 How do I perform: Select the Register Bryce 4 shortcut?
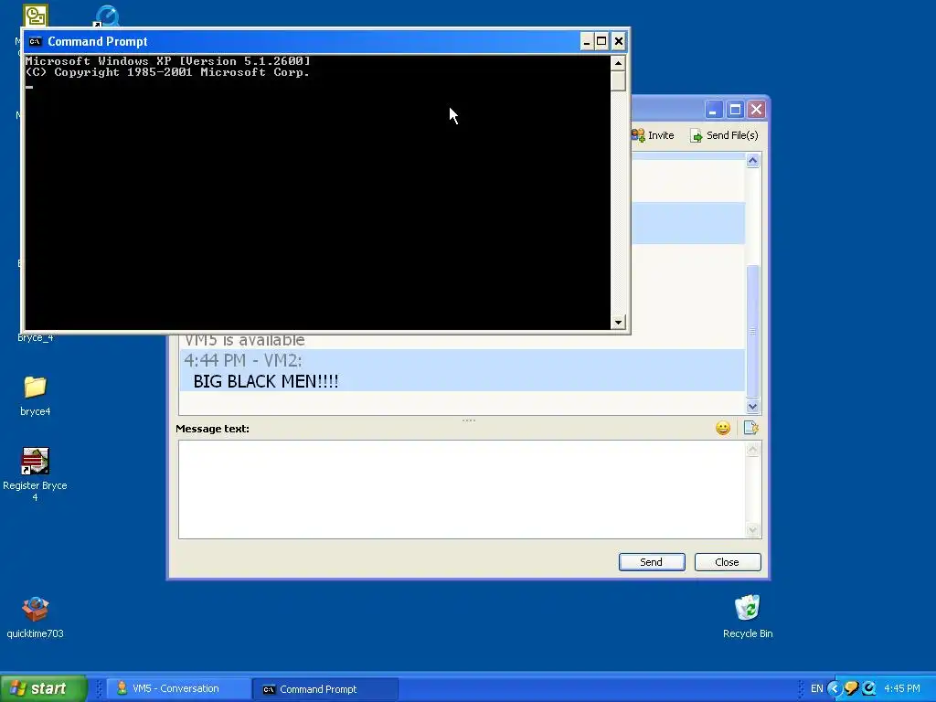point(35,461)
